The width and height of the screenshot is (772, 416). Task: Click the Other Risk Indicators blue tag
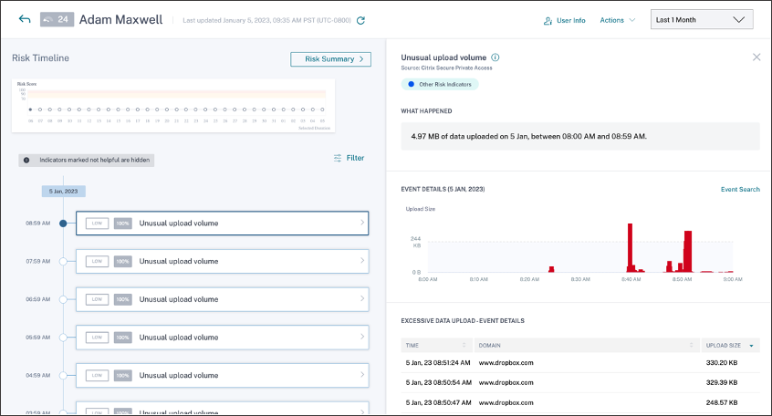[440, 84]
